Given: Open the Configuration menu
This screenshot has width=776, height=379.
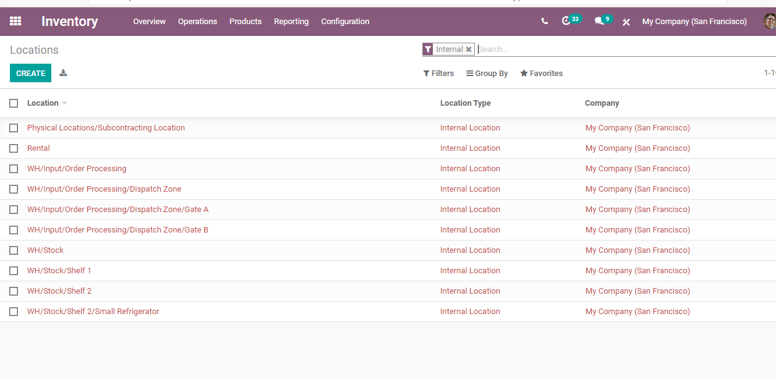Looking at the screenshot, I should tap(345, 21).
